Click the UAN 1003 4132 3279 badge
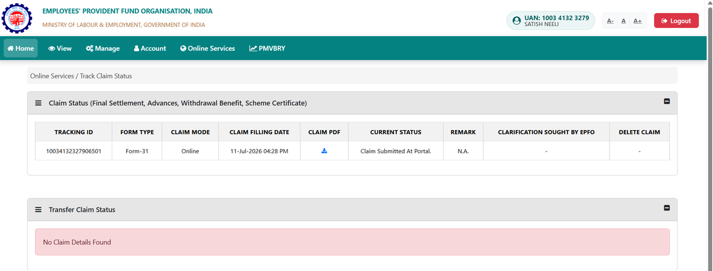 tap(551, 21)
